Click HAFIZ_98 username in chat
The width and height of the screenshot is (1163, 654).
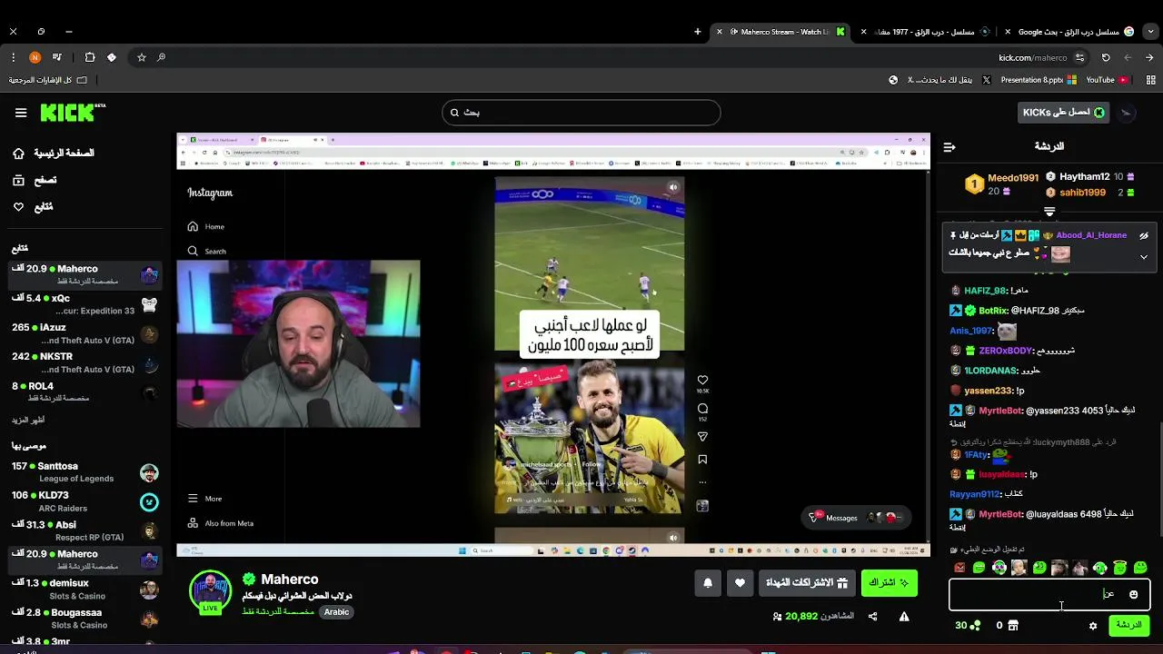985,291
